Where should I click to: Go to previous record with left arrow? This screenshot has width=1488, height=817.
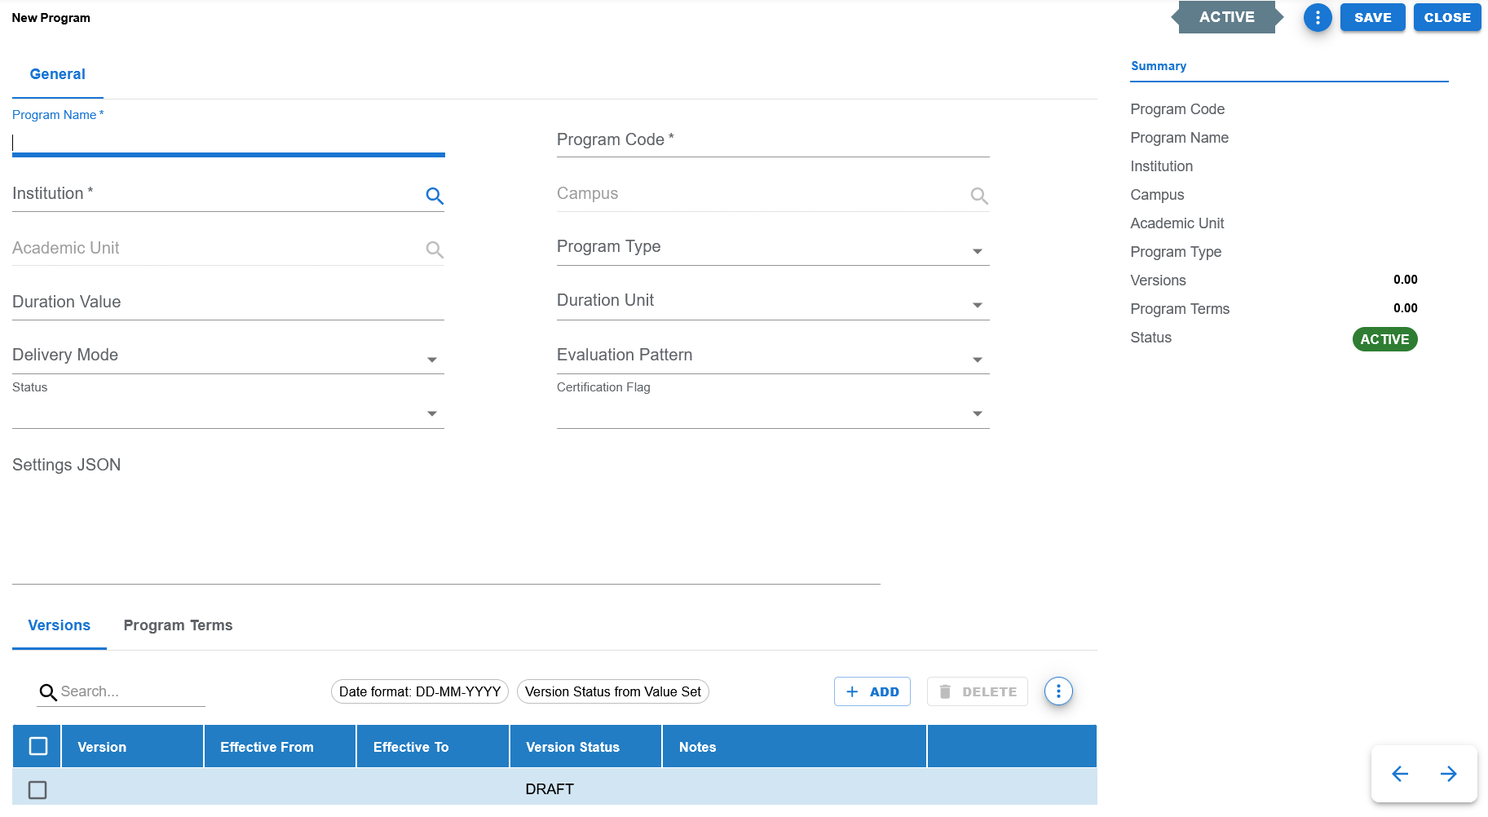point(1400,774)
